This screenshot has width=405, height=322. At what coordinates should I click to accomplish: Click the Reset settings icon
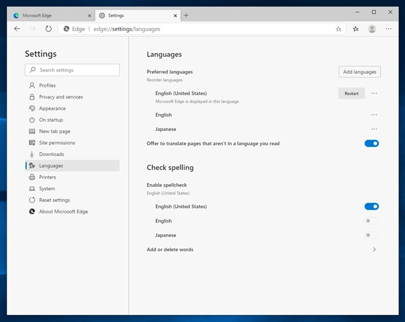click(x=32, y=200)
